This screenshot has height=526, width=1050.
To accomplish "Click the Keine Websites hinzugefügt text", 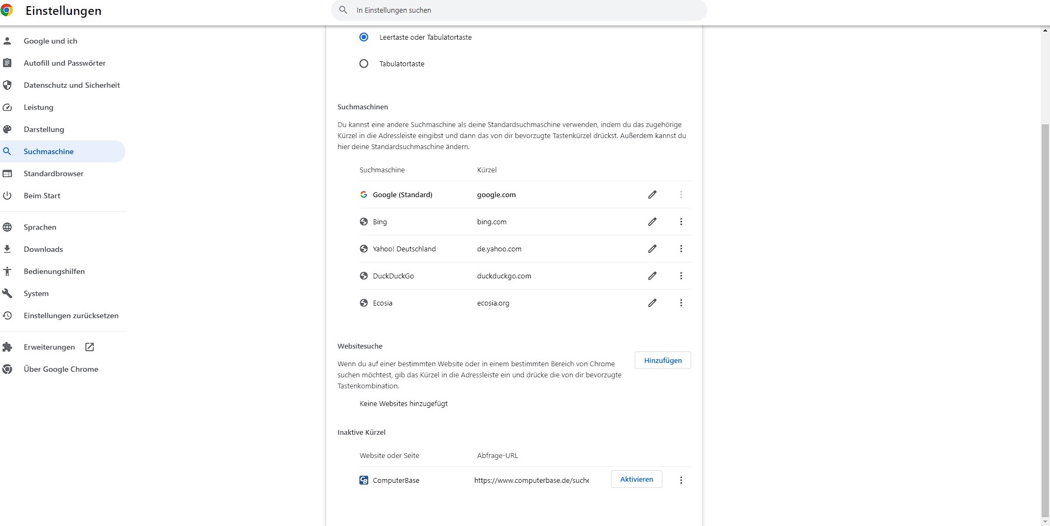I will point(404,403).
